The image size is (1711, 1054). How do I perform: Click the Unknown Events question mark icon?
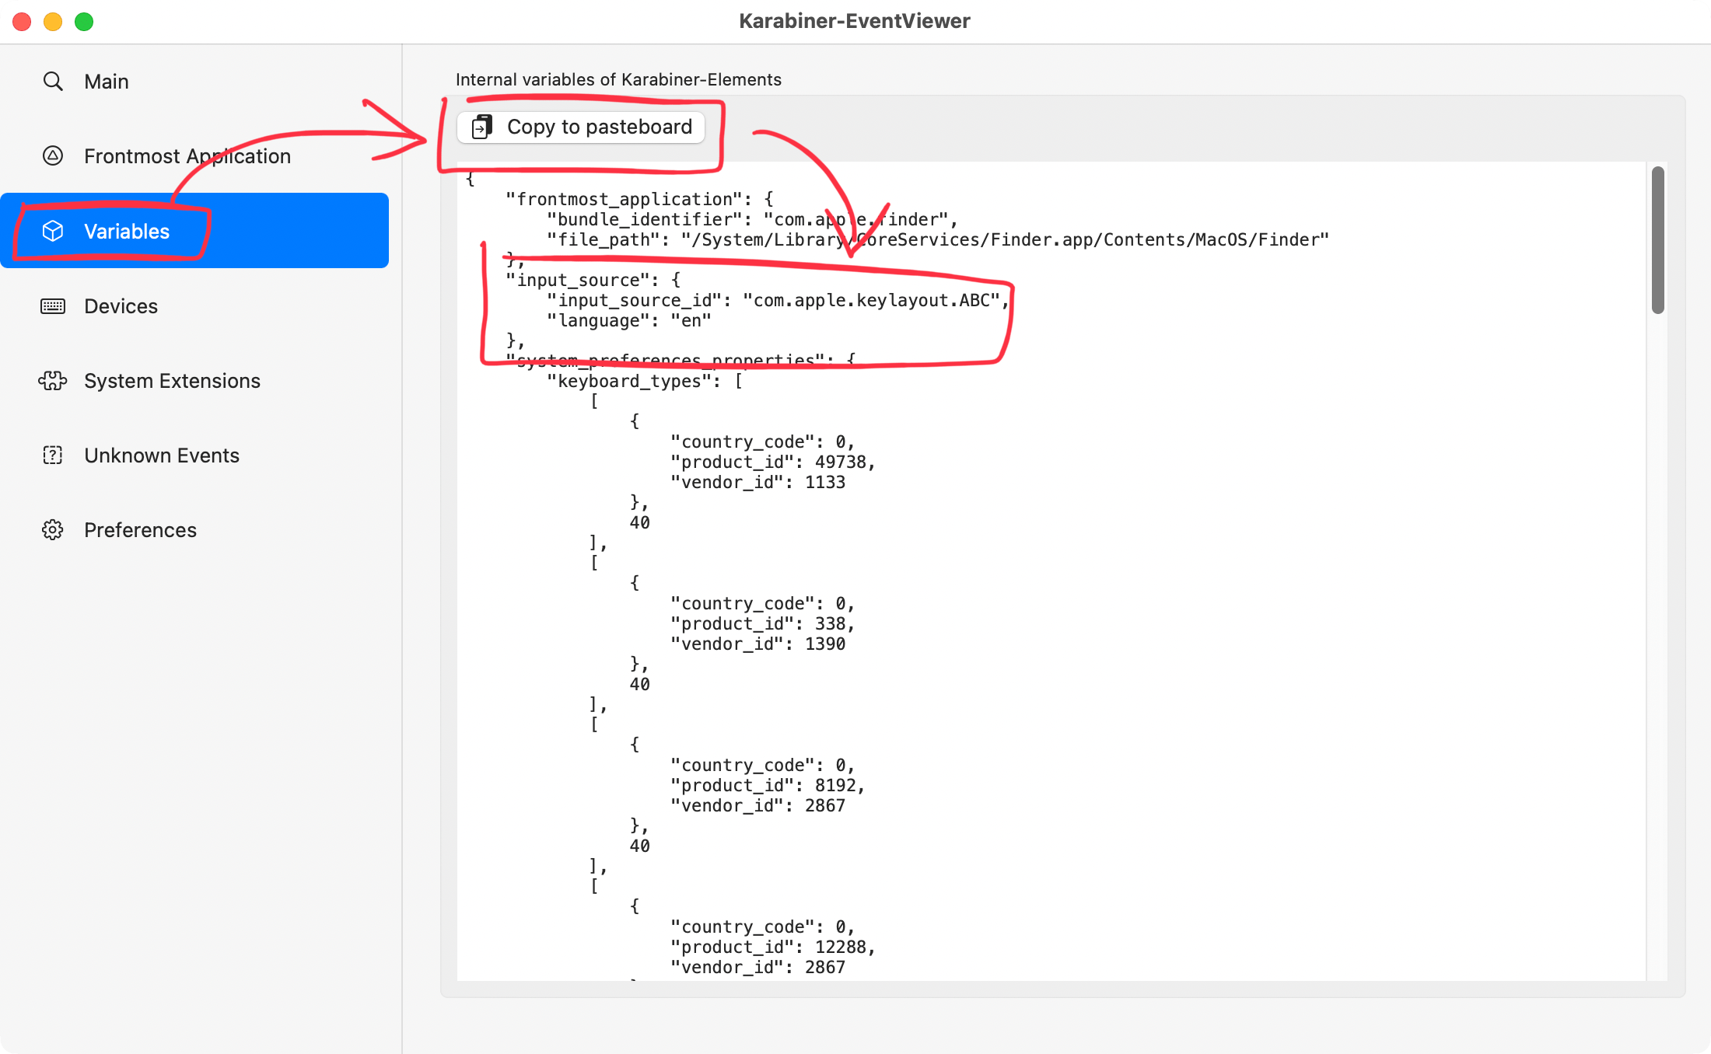click(x=53, y=455)
